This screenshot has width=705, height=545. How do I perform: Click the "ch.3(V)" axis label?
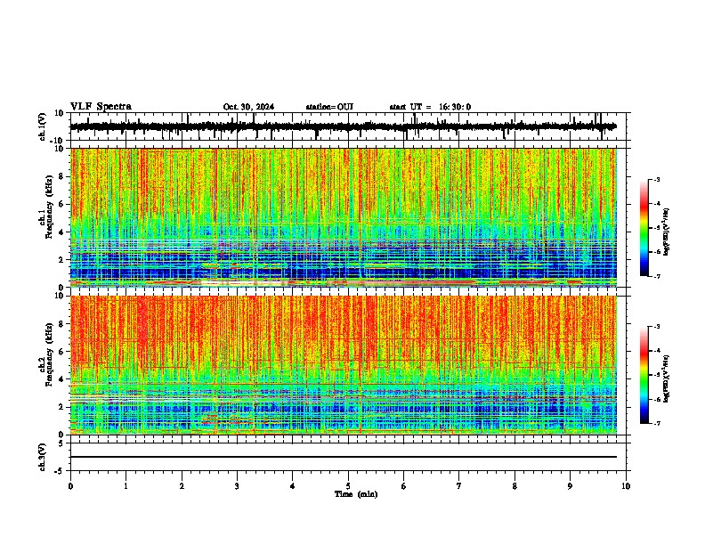(43, 457)
